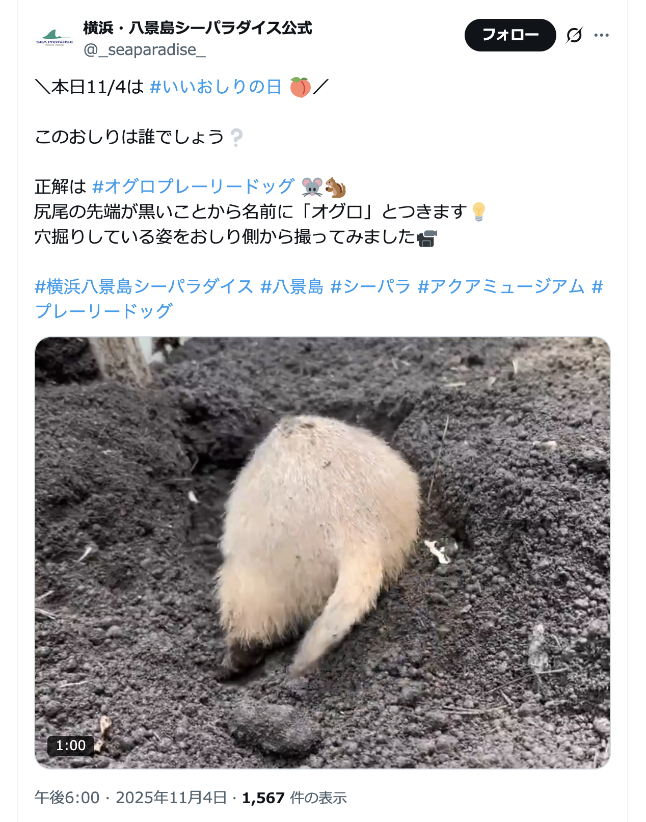Open the #いいおしりの日 hashtag

pos(216,87)
